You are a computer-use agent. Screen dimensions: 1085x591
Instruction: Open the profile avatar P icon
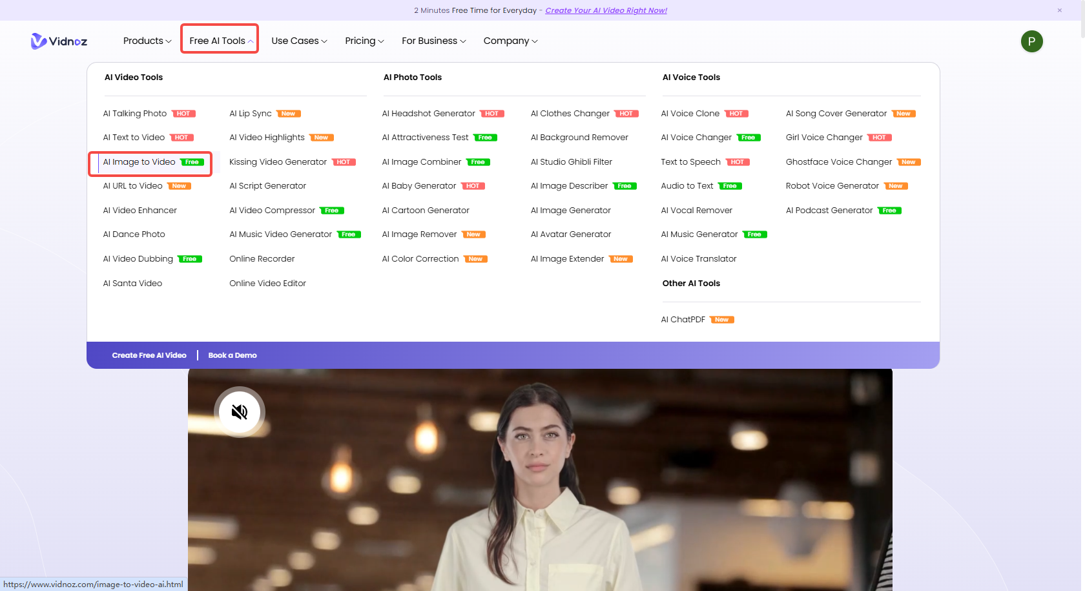(1031, 41)
